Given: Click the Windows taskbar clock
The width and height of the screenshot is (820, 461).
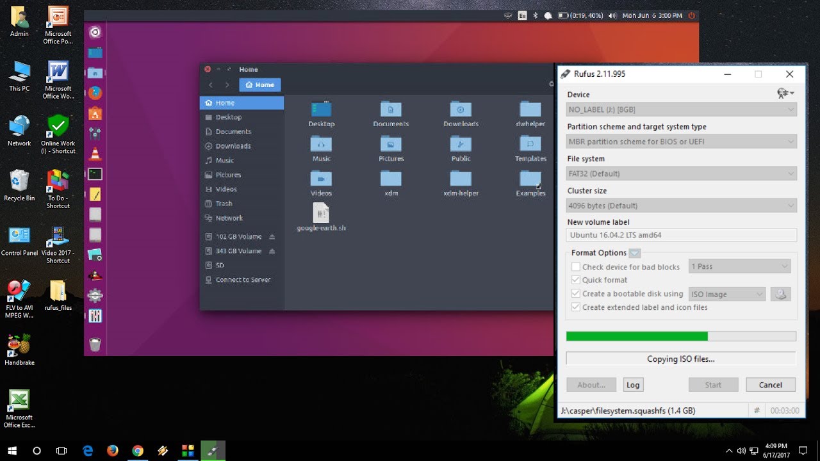Looking at the screenshot, I should [x=775, y=451].
